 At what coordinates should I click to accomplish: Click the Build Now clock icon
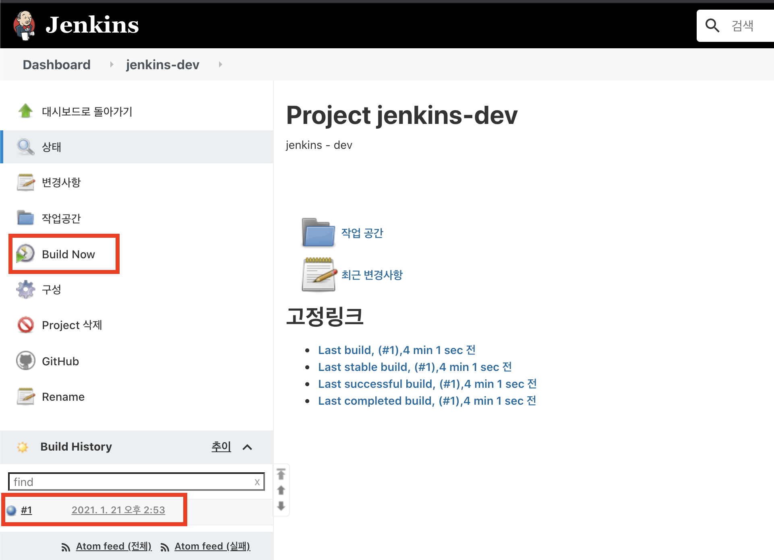[x=25, y=254]
